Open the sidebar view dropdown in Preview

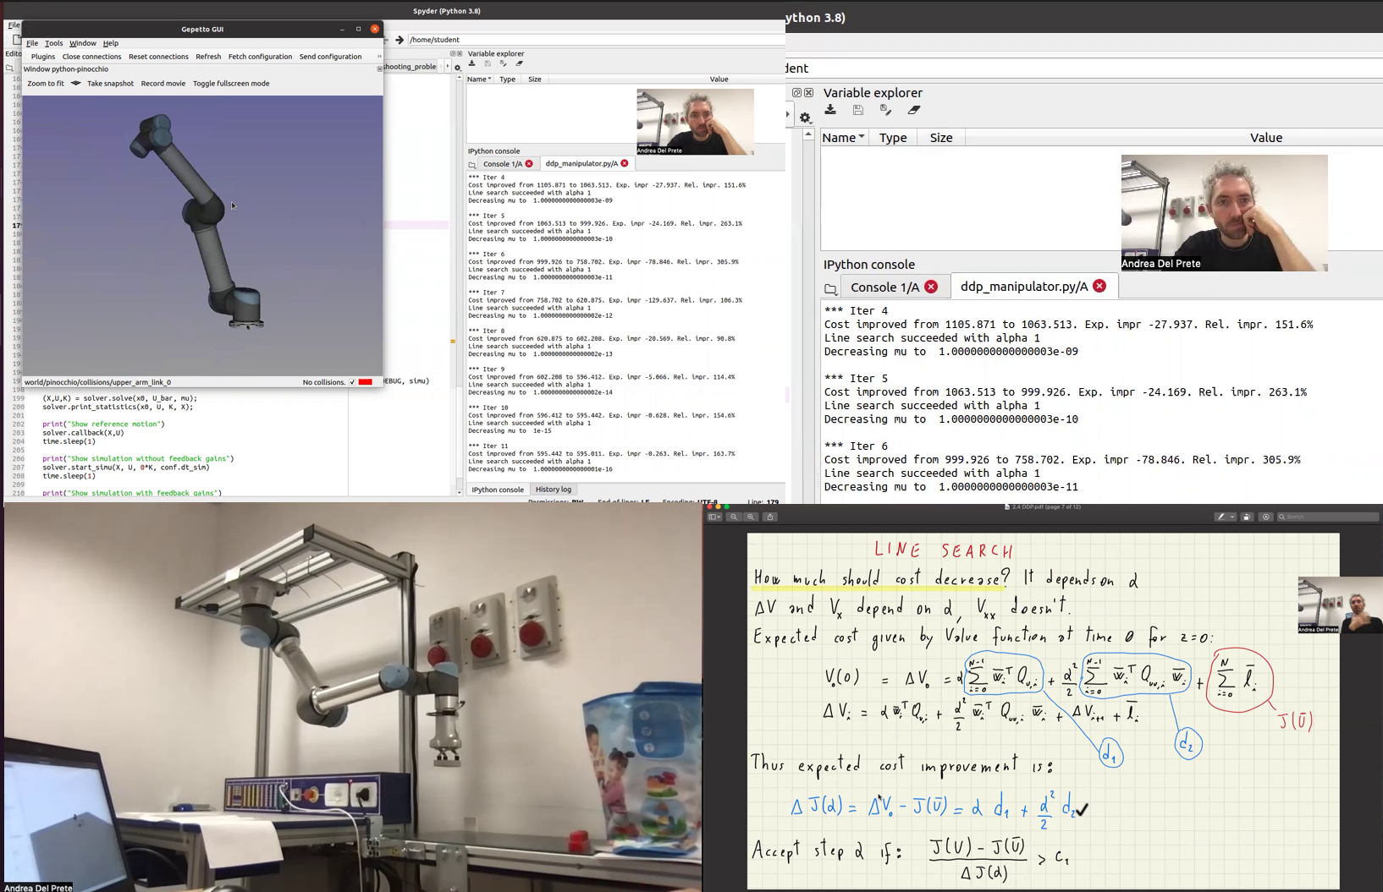(715, 517)
